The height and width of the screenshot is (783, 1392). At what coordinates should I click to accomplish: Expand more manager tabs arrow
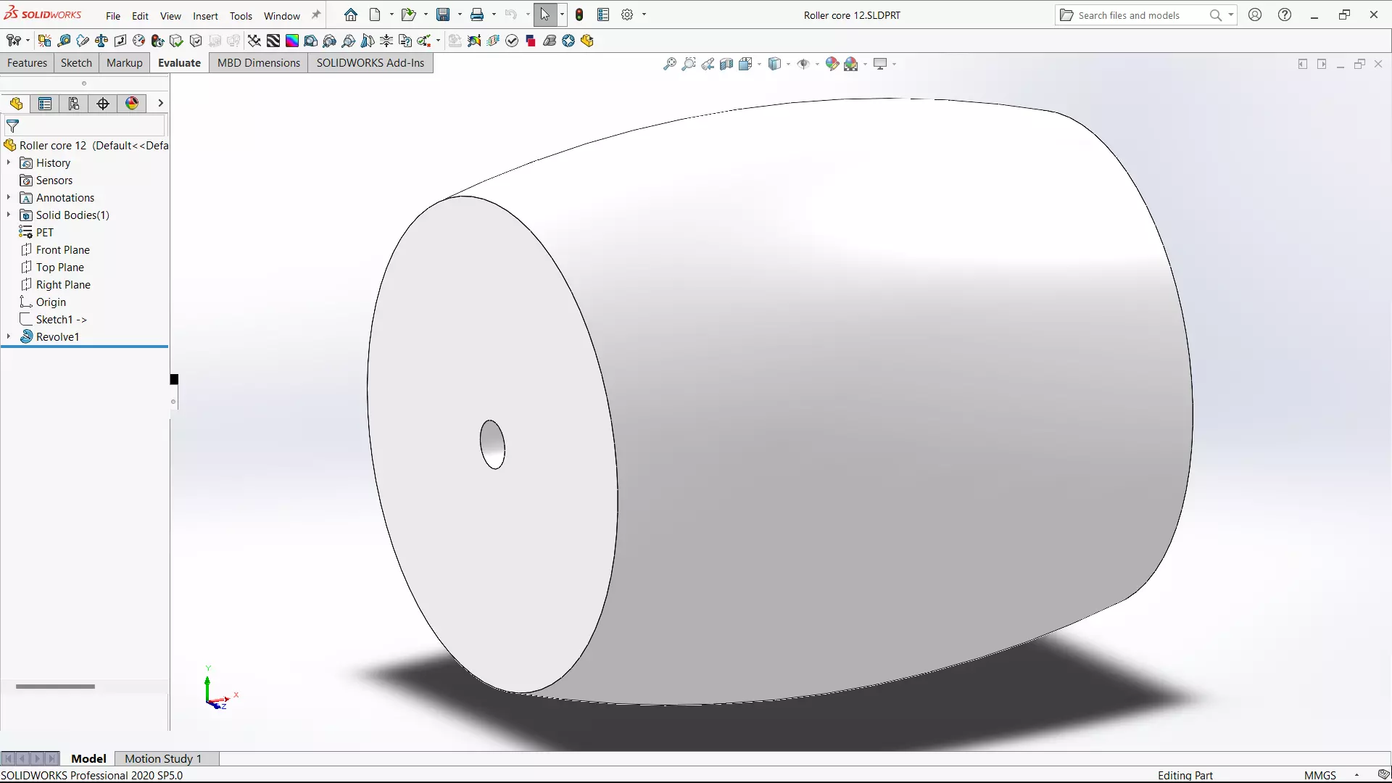(x=160, y=104)
